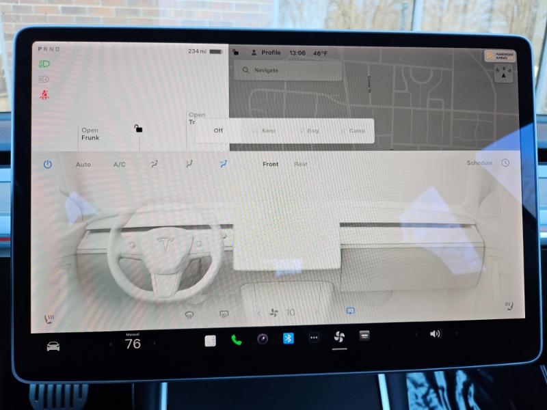This screenshot has width=547, height=410.
Task: Switch to the Rear climate tab
Action: (301, 164)
